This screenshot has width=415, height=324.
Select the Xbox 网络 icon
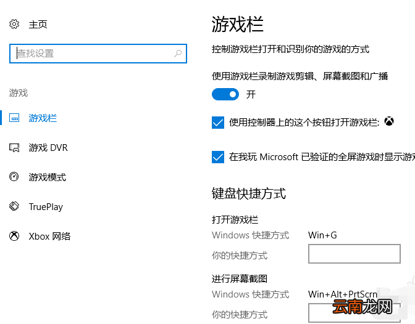tap(14, 236)
